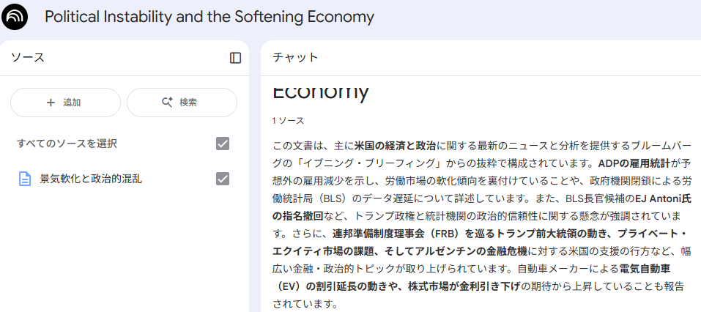The height and width of the screenshot is (312, 701).
Task: Click the notebook title to edit it
Action: [209, 17]
